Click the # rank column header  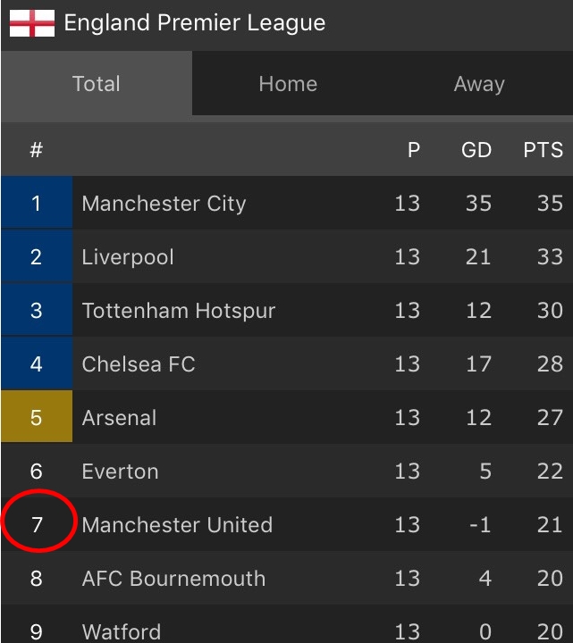click(36, 150)
